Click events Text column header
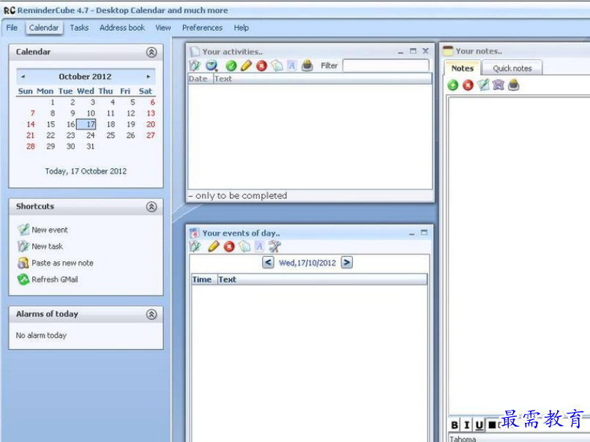This screenshot has height=442, width=590. click(323, 280)
